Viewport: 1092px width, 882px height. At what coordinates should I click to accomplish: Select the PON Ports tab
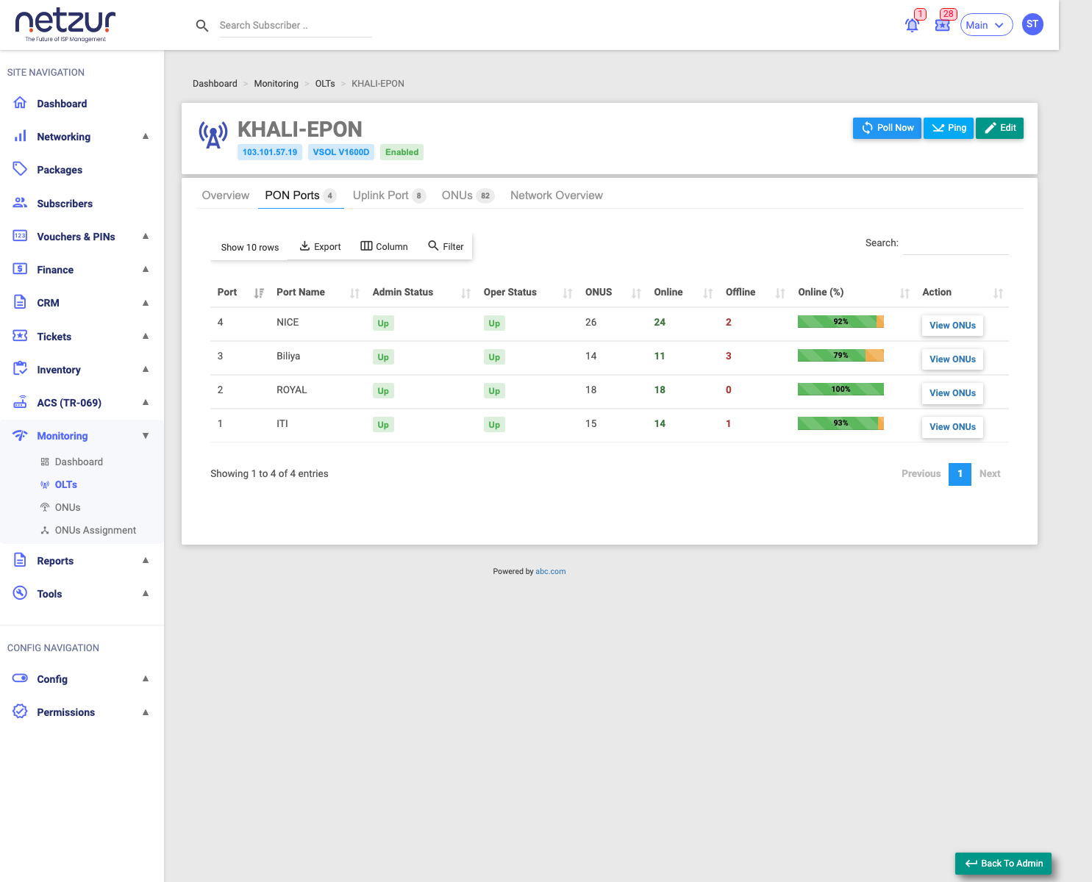pyautogui.click(x=301, y=196)
